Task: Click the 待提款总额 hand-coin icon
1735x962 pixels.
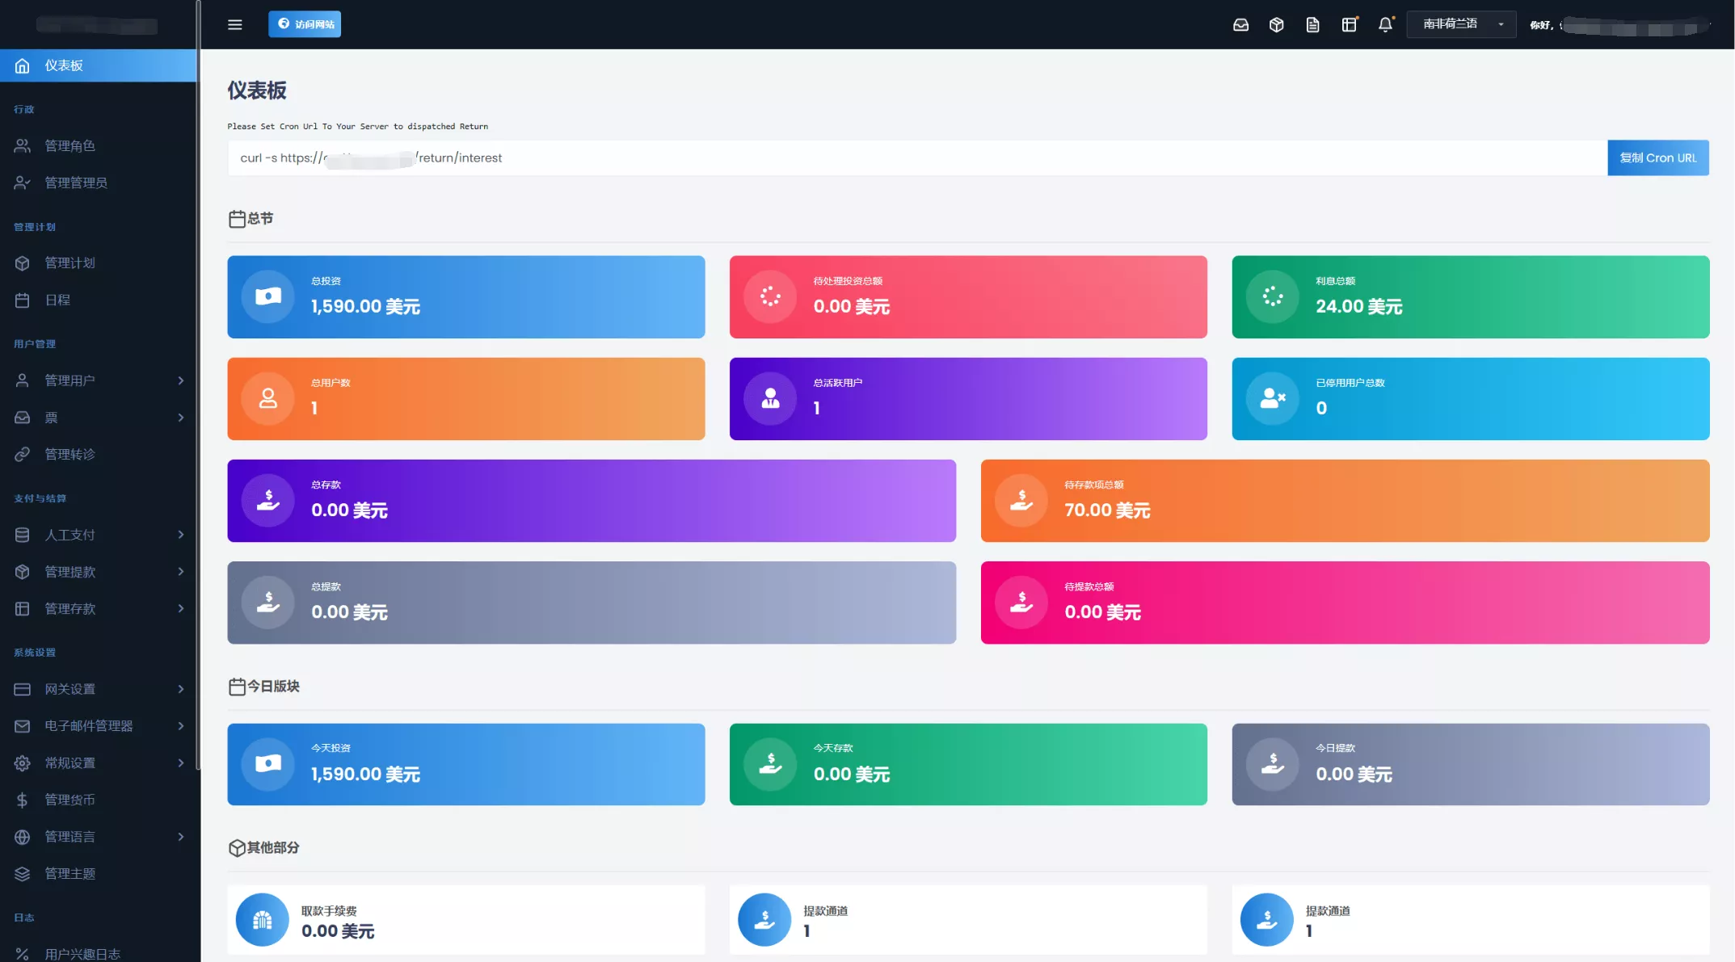Action: point(1021,602)
